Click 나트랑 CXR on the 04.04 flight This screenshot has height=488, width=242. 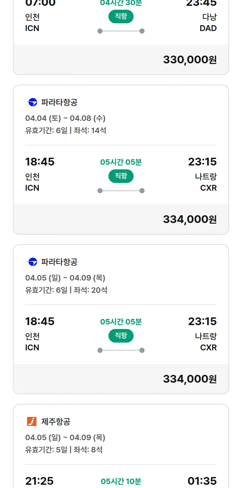[206, 182]
